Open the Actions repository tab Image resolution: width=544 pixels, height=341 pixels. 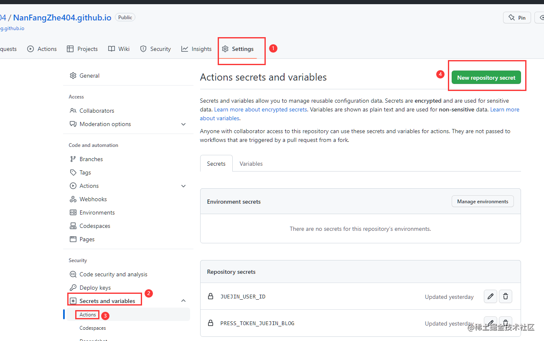point(42,49)
